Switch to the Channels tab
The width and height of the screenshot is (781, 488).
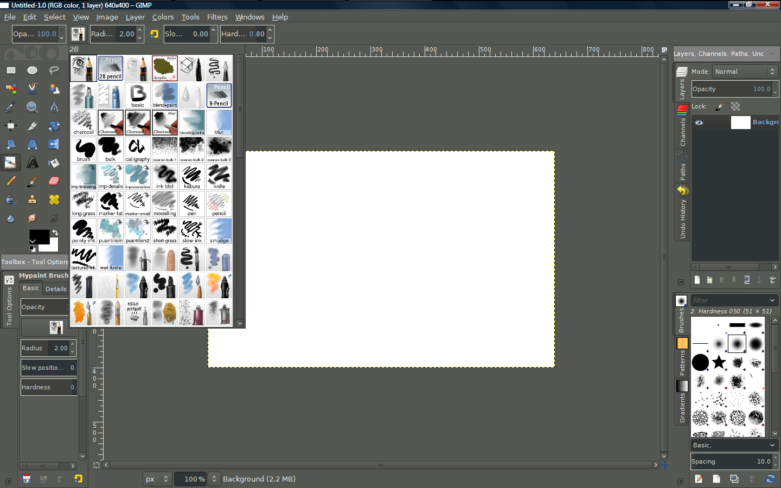pyautogui.click(x=682, y=126)
